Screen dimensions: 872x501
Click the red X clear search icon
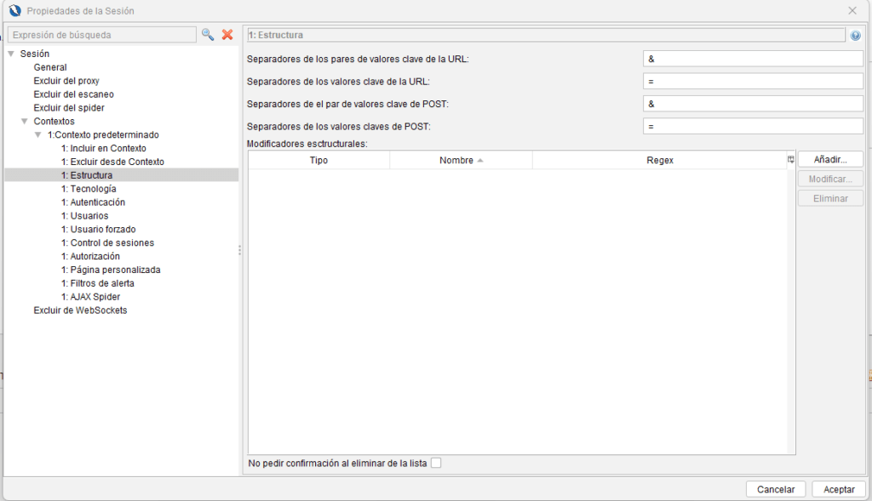(227, 35)
